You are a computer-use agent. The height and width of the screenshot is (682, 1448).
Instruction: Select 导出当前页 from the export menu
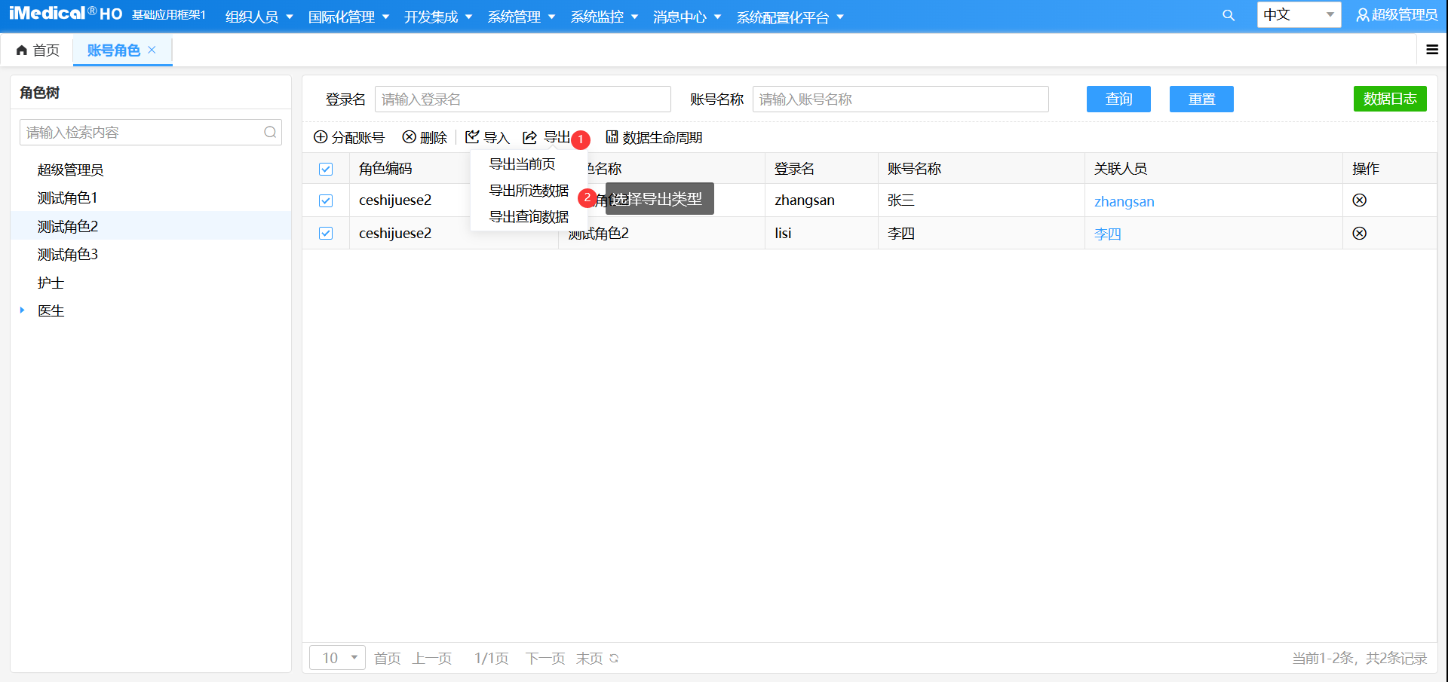524,165
